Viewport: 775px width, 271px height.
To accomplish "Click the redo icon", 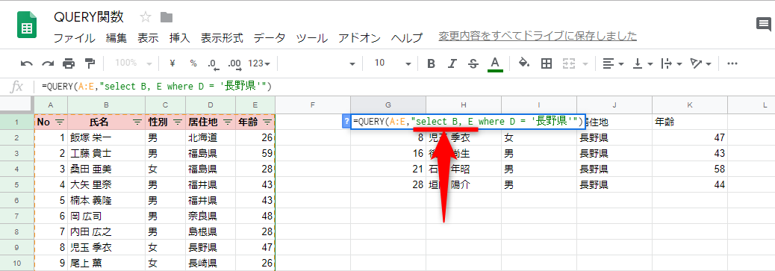I will (x=48, y=63).
